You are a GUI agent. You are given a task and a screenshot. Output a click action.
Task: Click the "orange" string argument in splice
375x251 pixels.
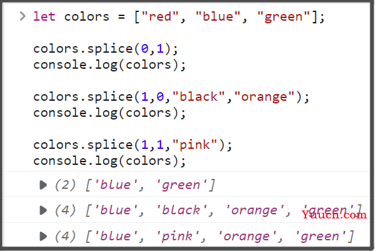click(x=264, y=97)
